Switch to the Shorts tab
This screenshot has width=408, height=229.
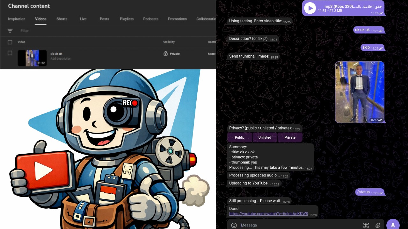[x=62, y=19]
